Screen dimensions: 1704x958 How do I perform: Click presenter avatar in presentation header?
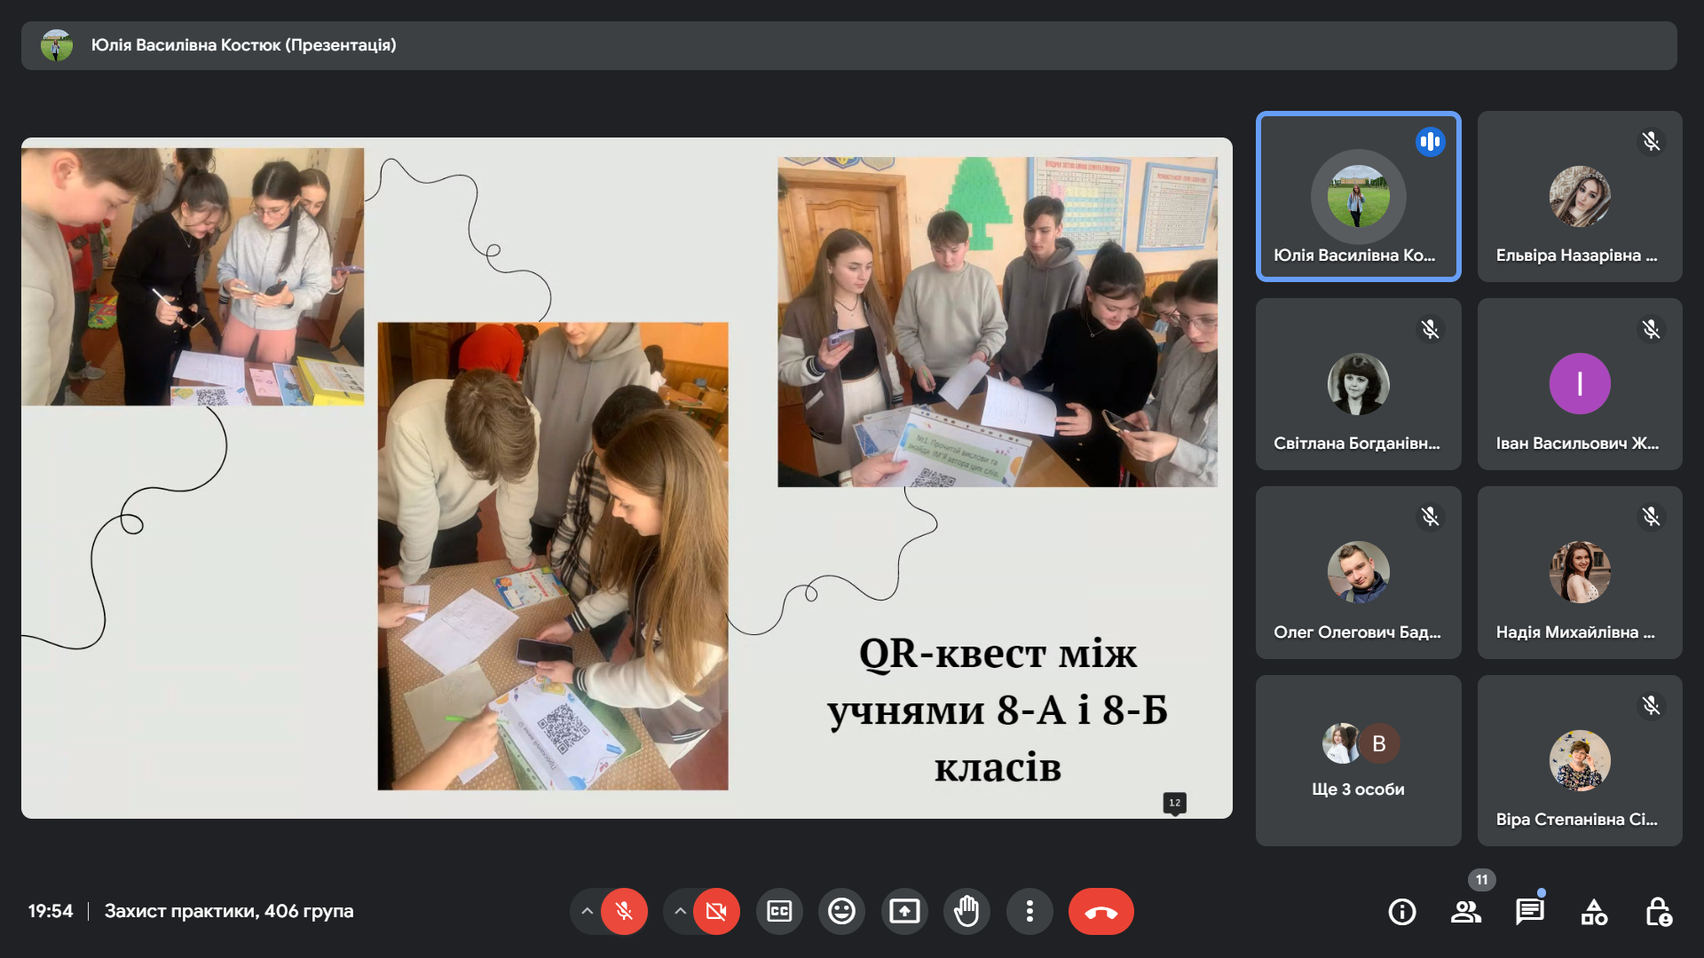(57, 45)
